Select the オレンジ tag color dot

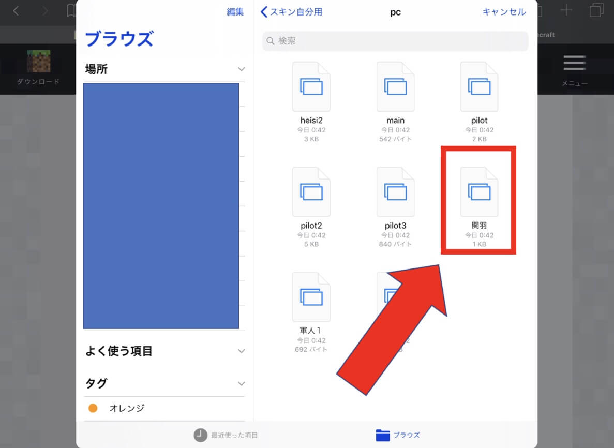point(93,408)
